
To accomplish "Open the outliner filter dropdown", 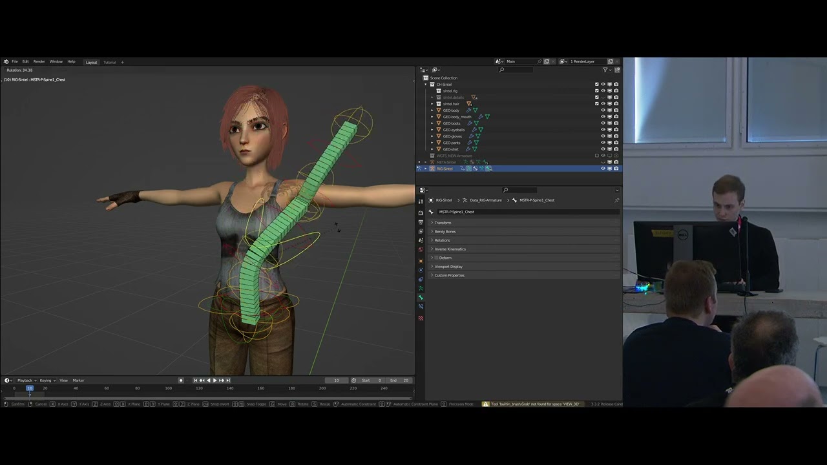I will coord(607,70).
